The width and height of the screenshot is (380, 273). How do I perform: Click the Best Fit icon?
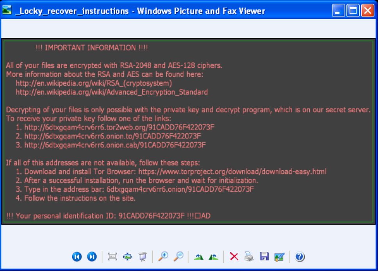tap(112, 257)
